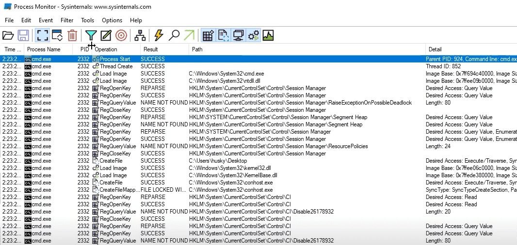The image size is (517, 245).
Task: Click path C:\Windows\System32\kernel32.dll
Action: tap(230, 168)
